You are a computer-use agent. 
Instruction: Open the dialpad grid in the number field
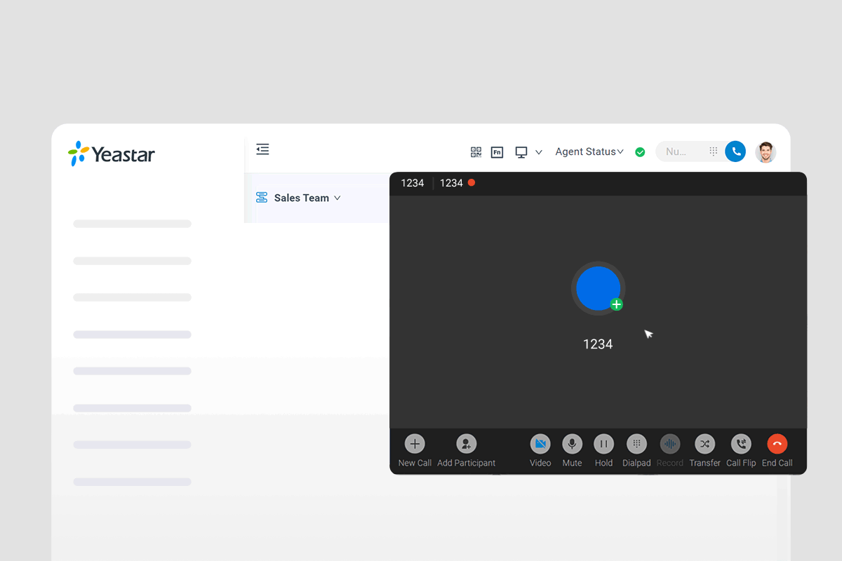click(x=713, y=151)
